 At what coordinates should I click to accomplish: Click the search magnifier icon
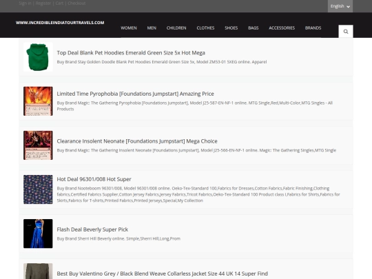346,31
